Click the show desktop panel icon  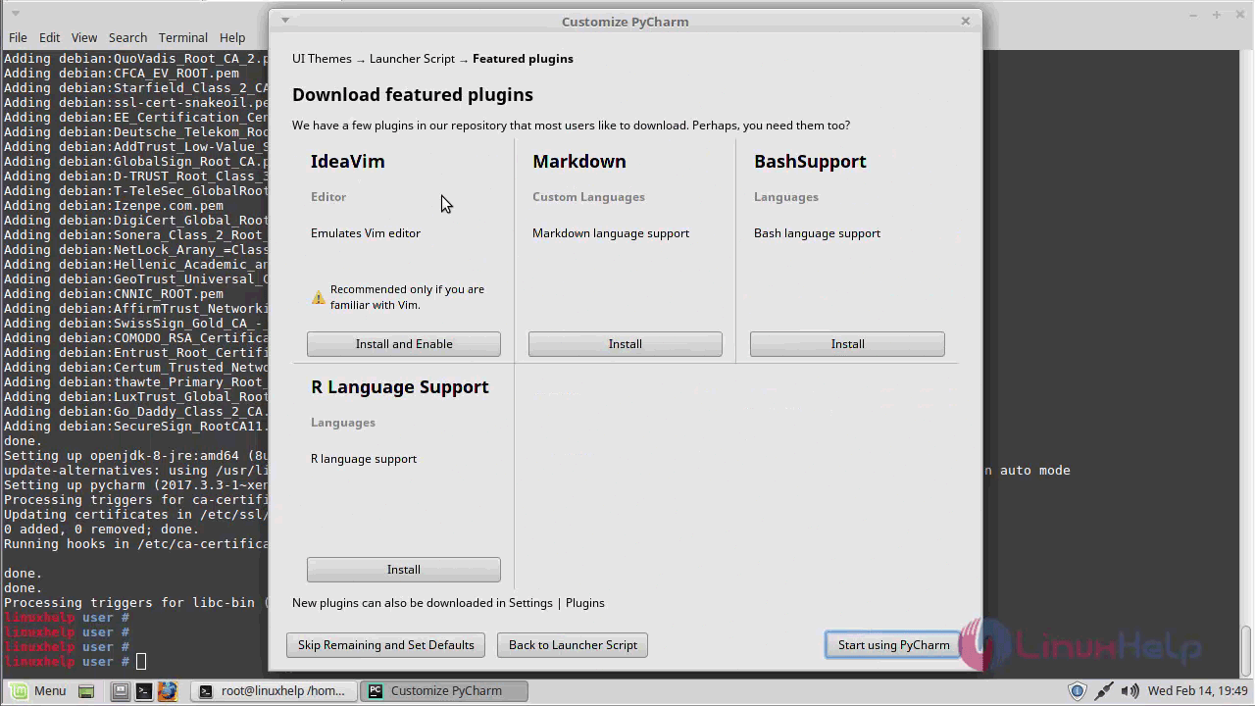tap(86, 691)
